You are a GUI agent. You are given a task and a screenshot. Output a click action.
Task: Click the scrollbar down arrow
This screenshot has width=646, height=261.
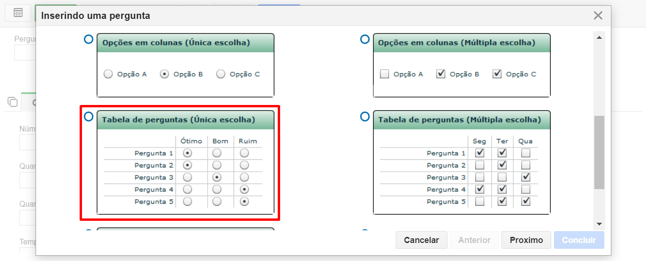[x=599, y=224]
